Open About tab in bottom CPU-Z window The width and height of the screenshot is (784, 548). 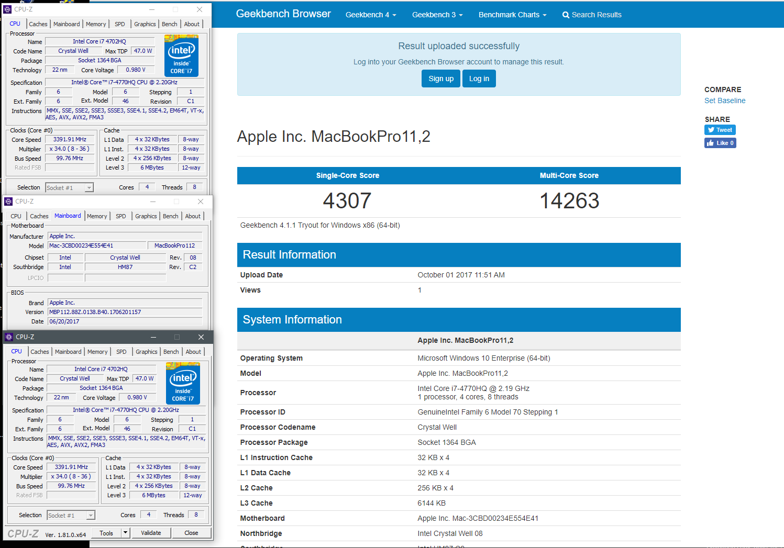pos(193,352)
